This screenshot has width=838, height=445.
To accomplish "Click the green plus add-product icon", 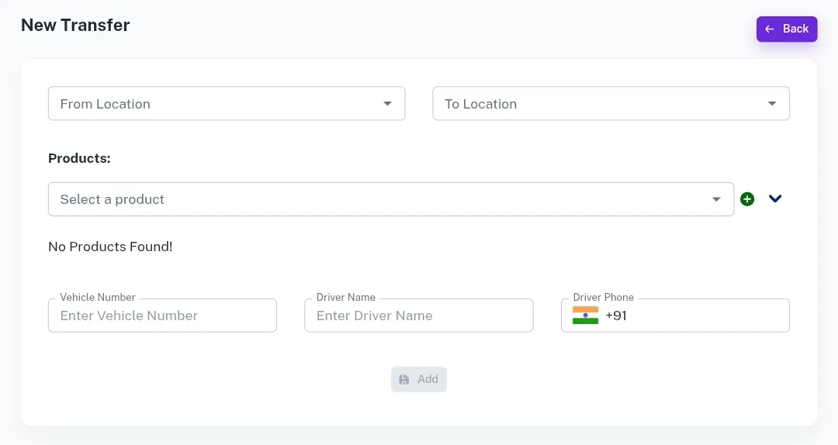I will click(747, 199).
